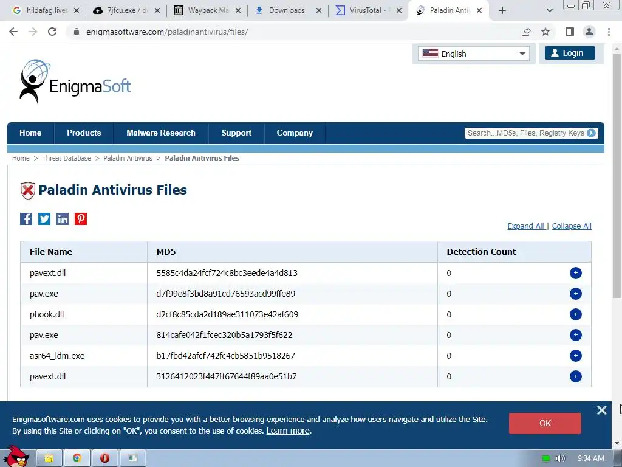Image resolution: width=622 pixels, height=467 pixels.
Task: Open the side panel icon
Action: coord(570,32)
